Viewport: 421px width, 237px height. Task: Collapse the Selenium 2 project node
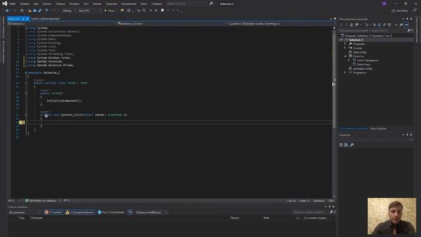tap(341, 39)
